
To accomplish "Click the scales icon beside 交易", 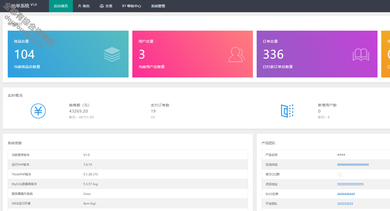I will 102,6.
